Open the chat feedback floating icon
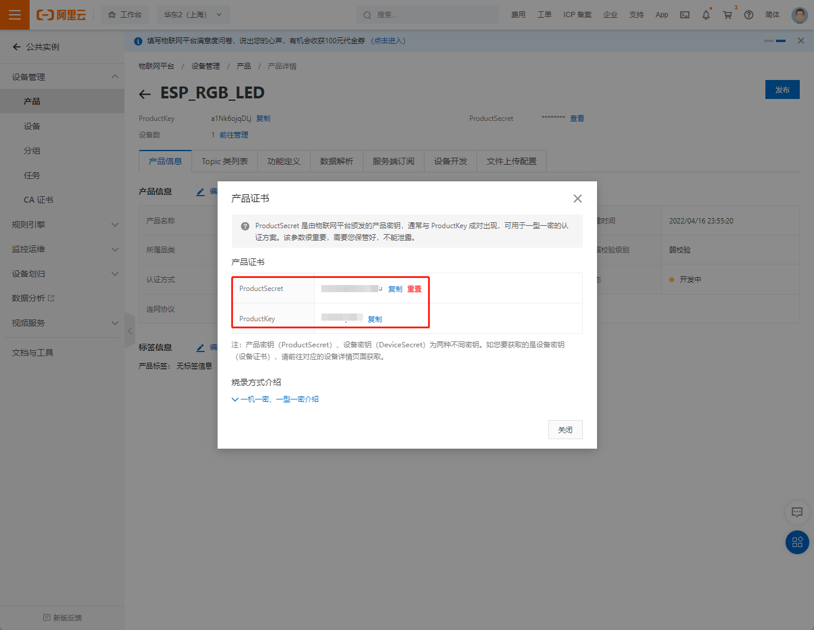Viewport: 814px width, 630px height. pyautogui.click(x=797, y=511)
